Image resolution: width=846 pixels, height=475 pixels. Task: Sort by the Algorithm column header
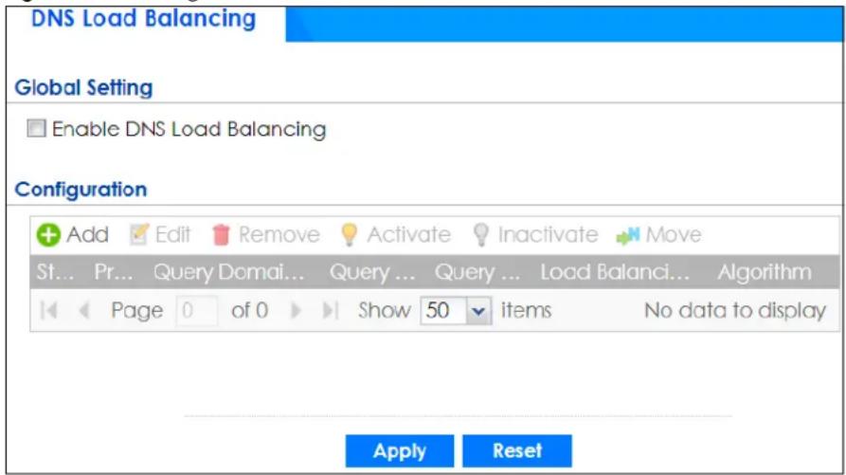764,272
